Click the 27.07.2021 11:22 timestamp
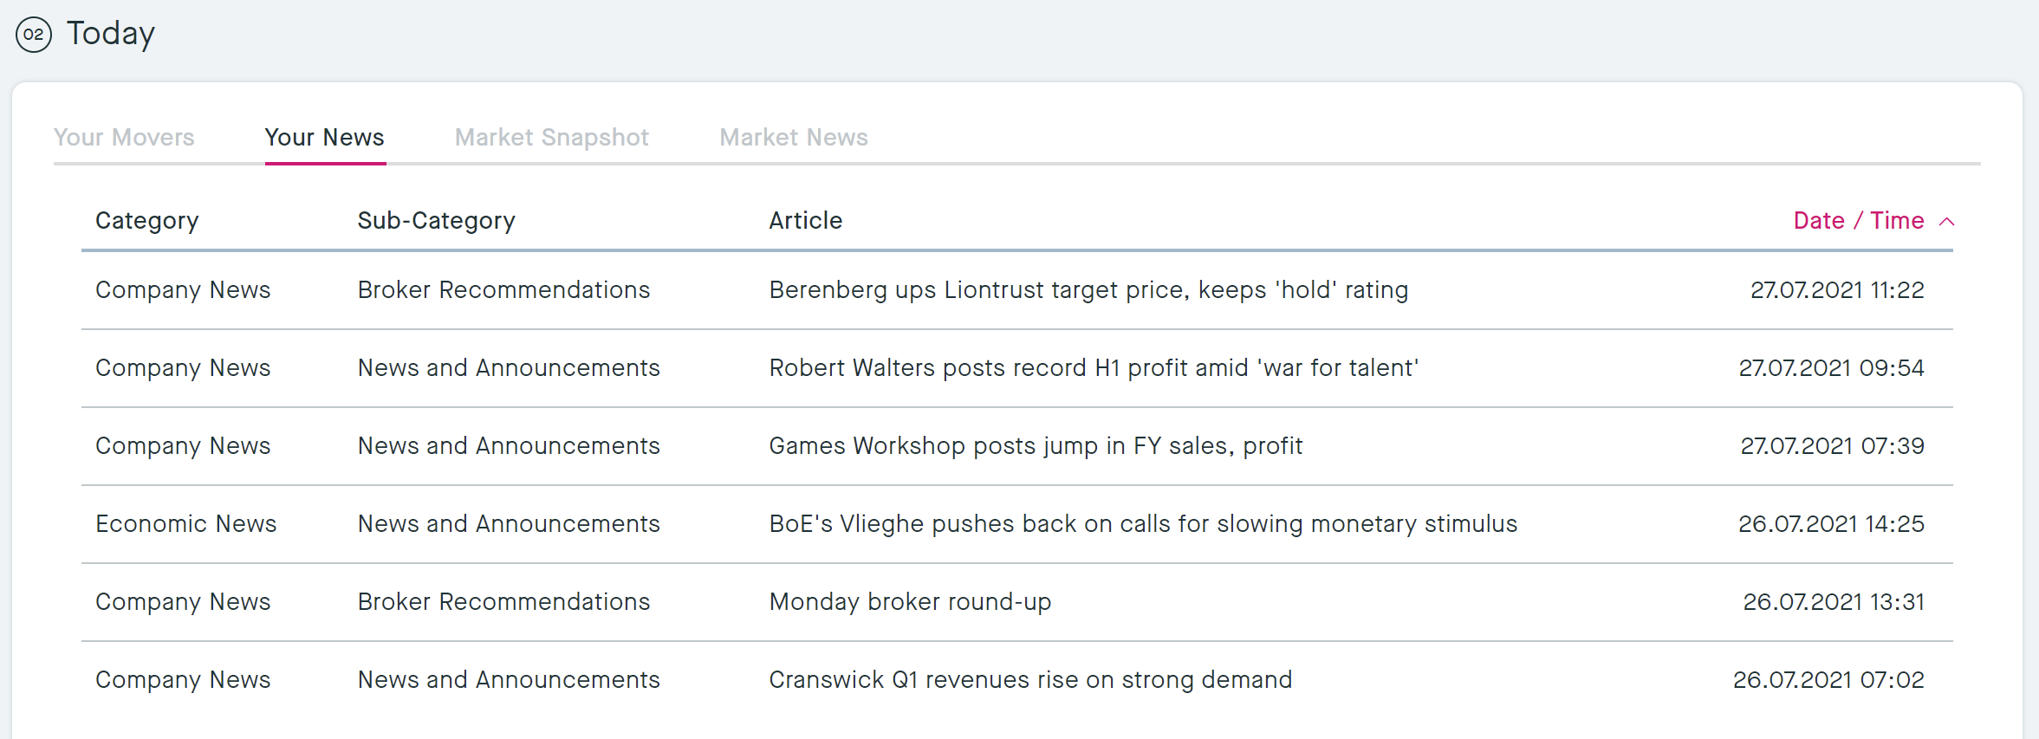Image resolution: width=2039 pixels, height=739 pixels. click(x=1836, y=290)
